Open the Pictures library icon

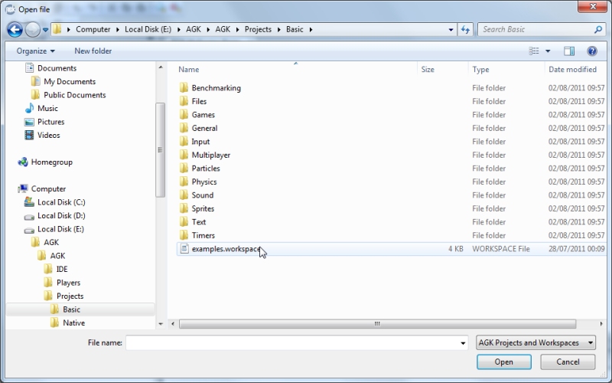pos(29,122)
